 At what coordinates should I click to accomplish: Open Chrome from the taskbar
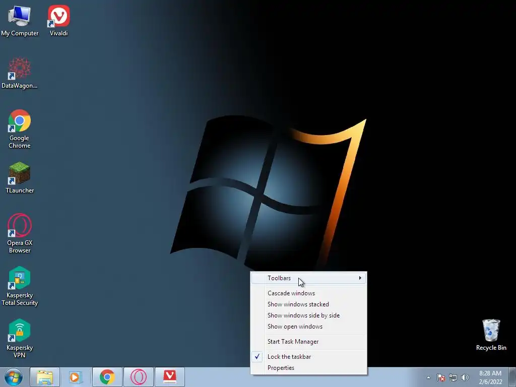pyautogui.click(x=107, y=377)
